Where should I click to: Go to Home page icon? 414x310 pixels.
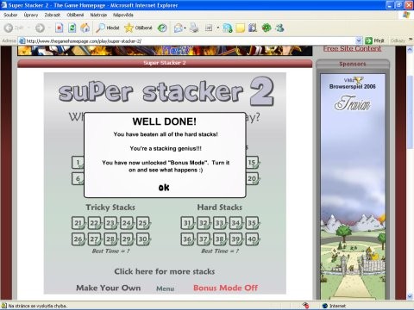85,28
